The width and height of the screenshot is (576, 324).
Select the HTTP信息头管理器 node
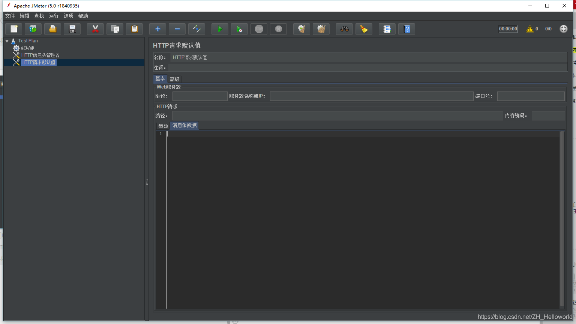(x=40, y=55)
